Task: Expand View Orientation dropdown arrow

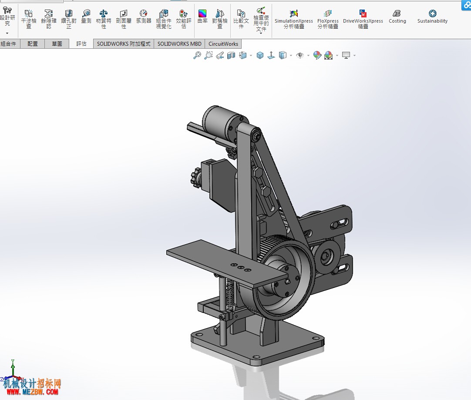Action: (x=251, y=56)
